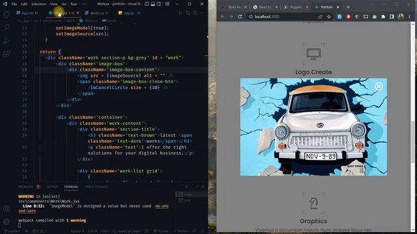Open the Explorer view in the activity bar

pyautogui.click(x=7, y=14)
